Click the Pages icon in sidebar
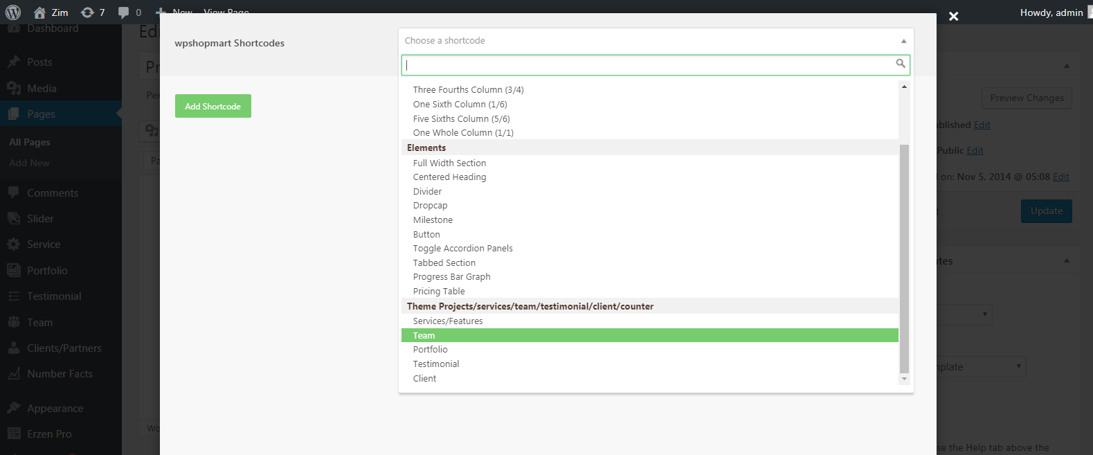Image resolution: width=1093 pixels, height=455 pixels. [x=14, y=114]
